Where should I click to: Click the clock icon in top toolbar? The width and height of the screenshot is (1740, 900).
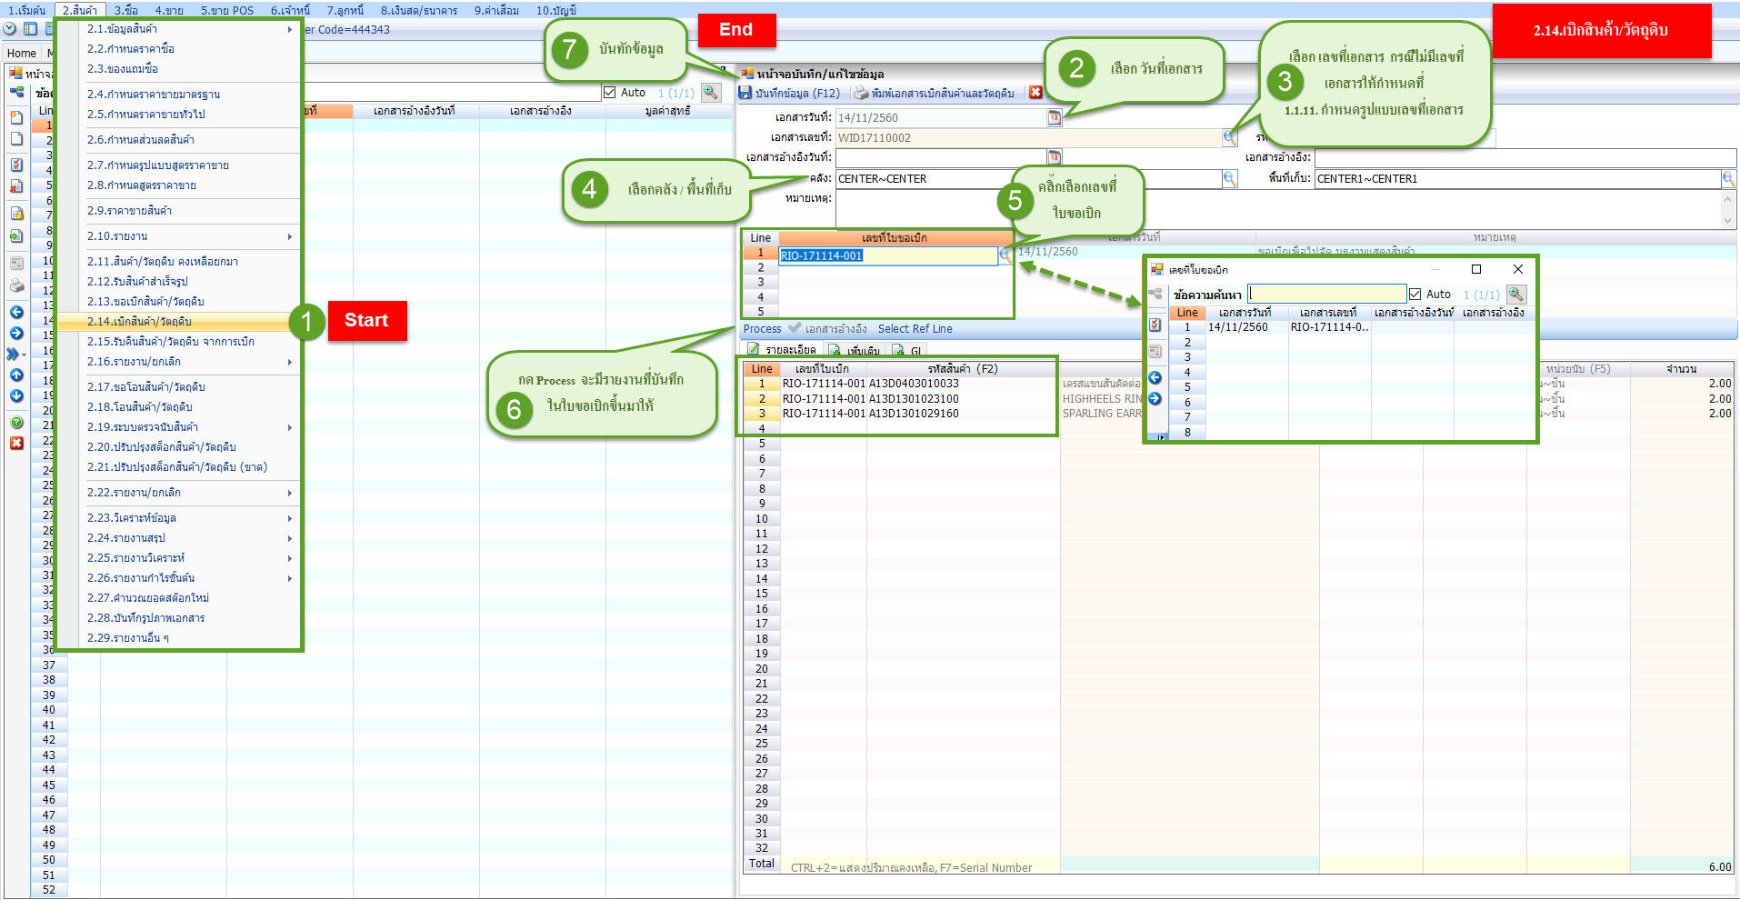click(10, 29)
